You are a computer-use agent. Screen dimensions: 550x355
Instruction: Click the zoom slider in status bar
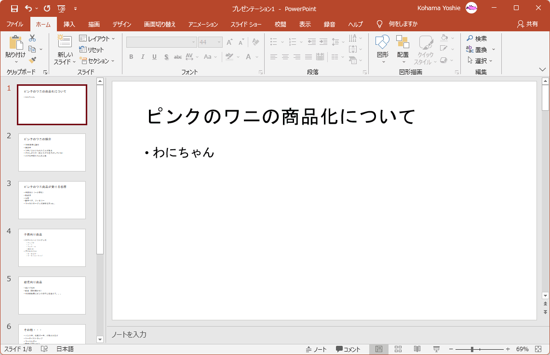click(x=472, y=349)
